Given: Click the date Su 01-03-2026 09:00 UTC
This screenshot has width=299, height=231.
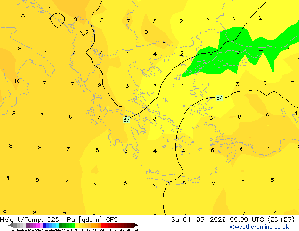Looking at the screenshot, I should (x=218, y=220).
